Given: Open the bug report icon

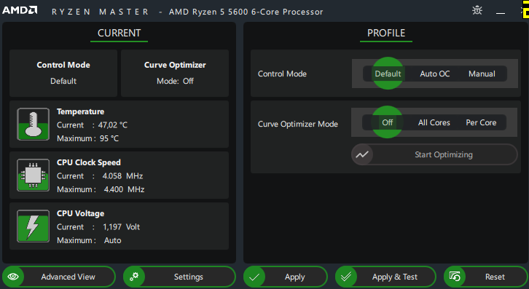Looking at the screenshot, I should (x=477, y=10).
